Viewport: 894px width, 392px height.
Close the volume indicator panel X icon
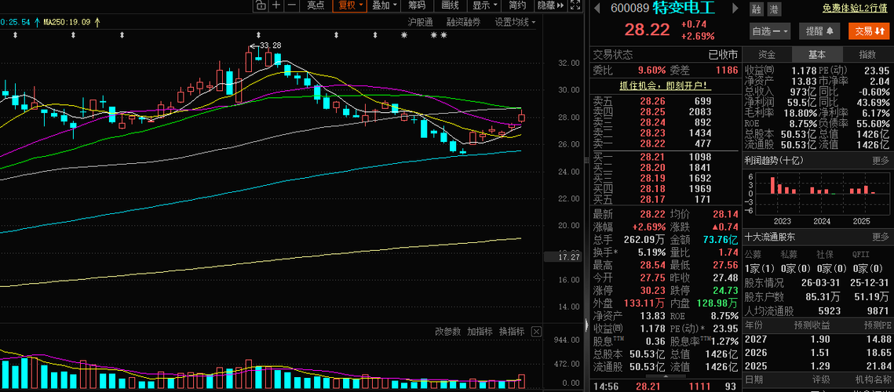point(536,332)
